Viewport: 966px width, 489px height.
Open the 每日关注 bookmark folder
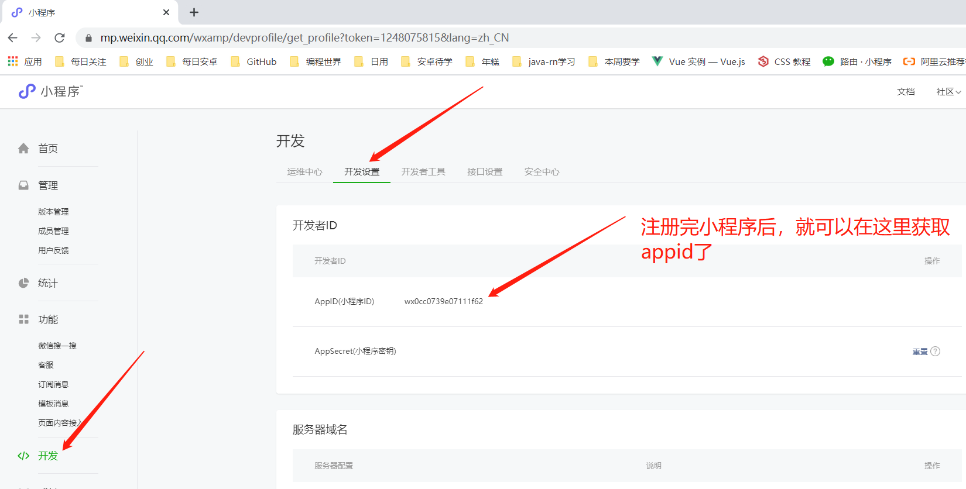point(81,61)
